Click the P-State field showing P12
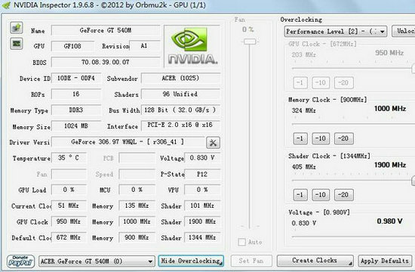The width and height of the screenshot is (415, 272). (x=202, y=175)
